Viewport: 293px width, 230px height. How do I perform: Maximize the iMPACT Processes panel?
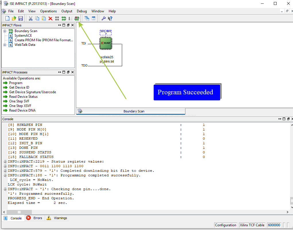(64, 72)
